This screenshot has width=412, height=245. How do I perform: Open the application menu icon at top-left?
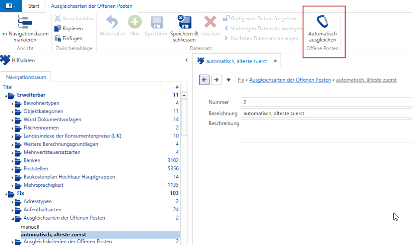click(x=10, y=6)
